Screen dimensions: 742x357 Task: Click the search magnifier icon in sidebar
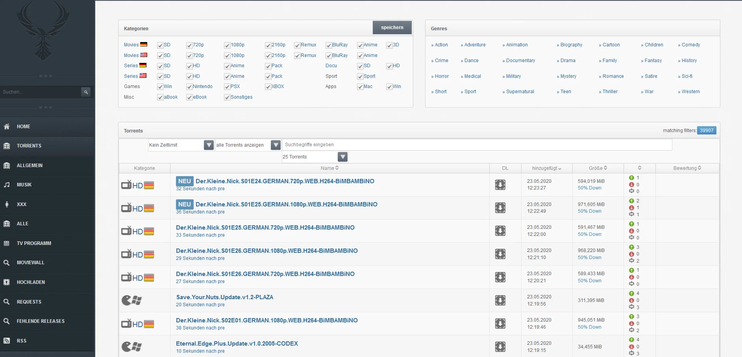pyautogui.click(x=85, y=92)
